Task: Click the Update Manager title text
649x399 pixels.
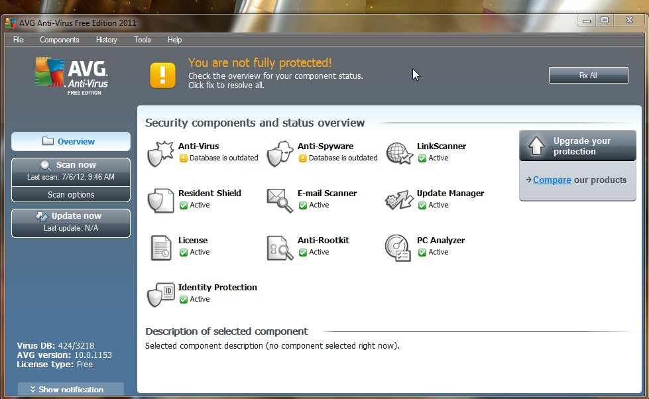Action: tap(450, 194)
